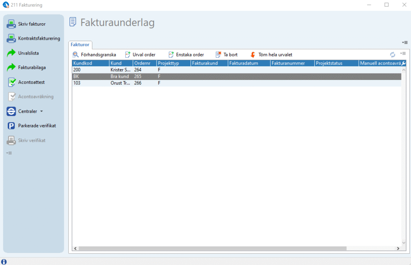
Task: Select the Acontoattest checkmark icon
Action: coord(11,82)
